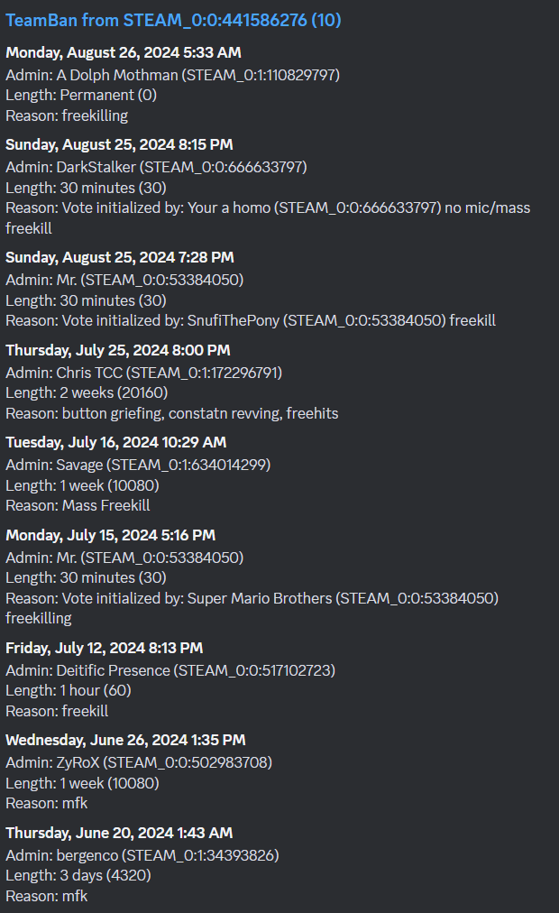Click the Length: 3 days (4320) text
Viewport: 559px width, 913px height.
point(78,876)
